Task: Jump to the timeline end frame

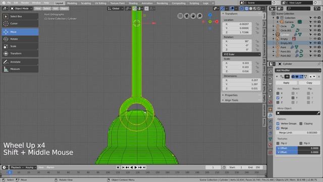Action: pyautogui.click(x=144, y=167)
